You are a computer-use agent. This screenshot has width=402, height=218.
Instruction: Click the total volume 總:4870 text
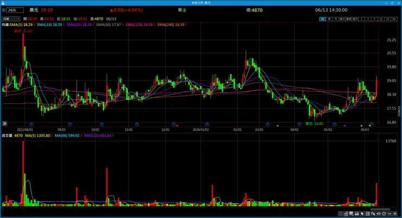254,10
